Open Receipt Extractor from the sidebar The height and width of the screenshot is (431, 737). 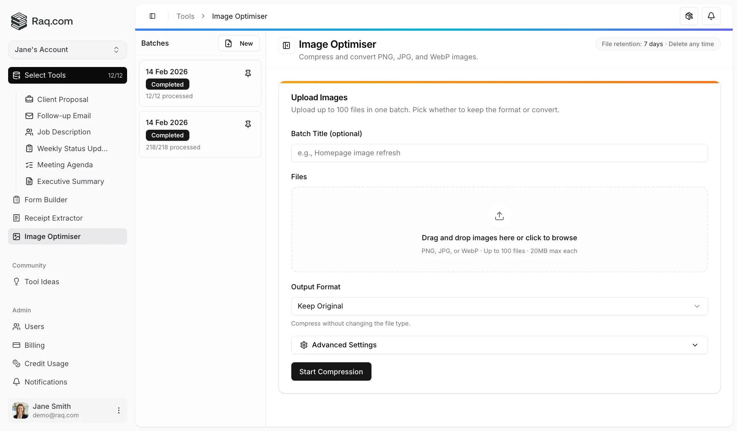click(53, 218)
